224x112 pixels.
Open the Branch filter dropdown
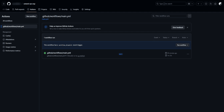[175, 38]
